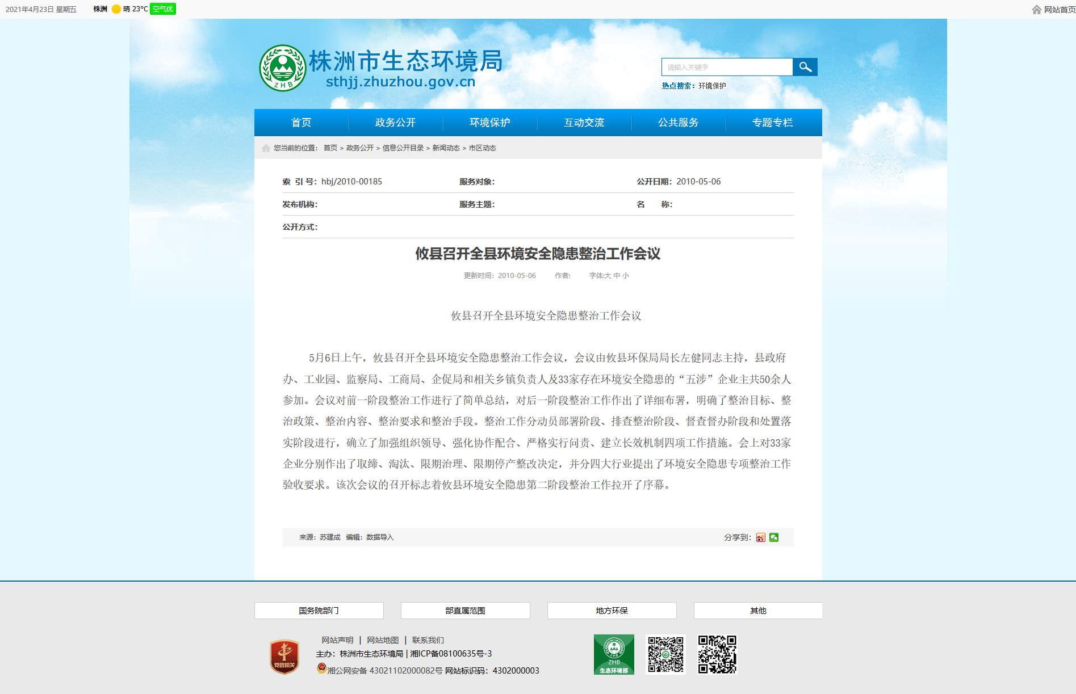Click the website ID 4302000003

516,671
